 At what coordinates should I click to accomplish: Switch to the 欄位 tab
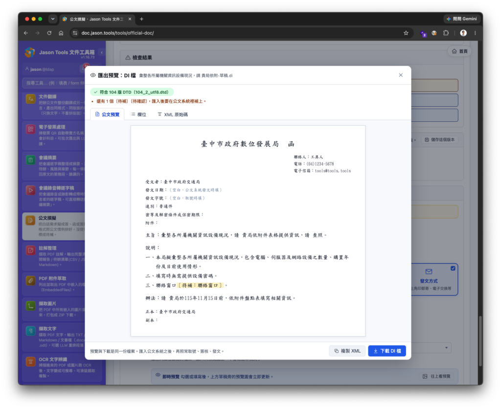138,114
